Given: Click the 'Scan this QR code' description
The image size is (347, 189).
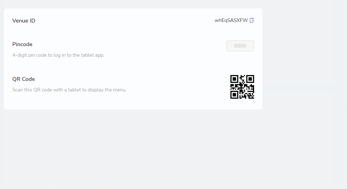Looking at the screenshot, I should [69, 90].
